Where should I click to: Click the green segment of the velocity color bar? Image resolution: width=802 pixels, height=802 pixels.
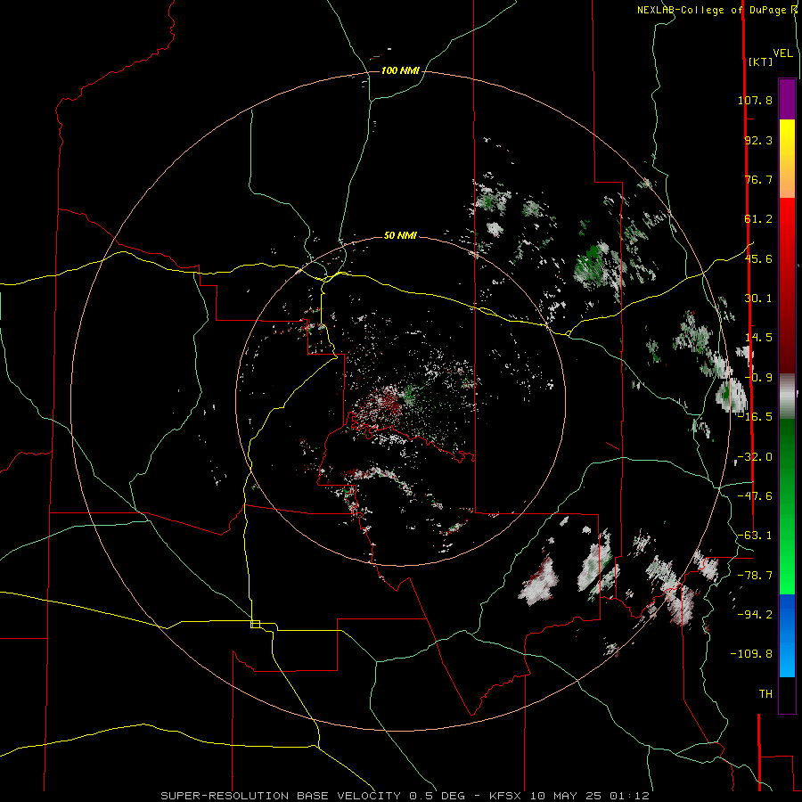coord(787,506)
